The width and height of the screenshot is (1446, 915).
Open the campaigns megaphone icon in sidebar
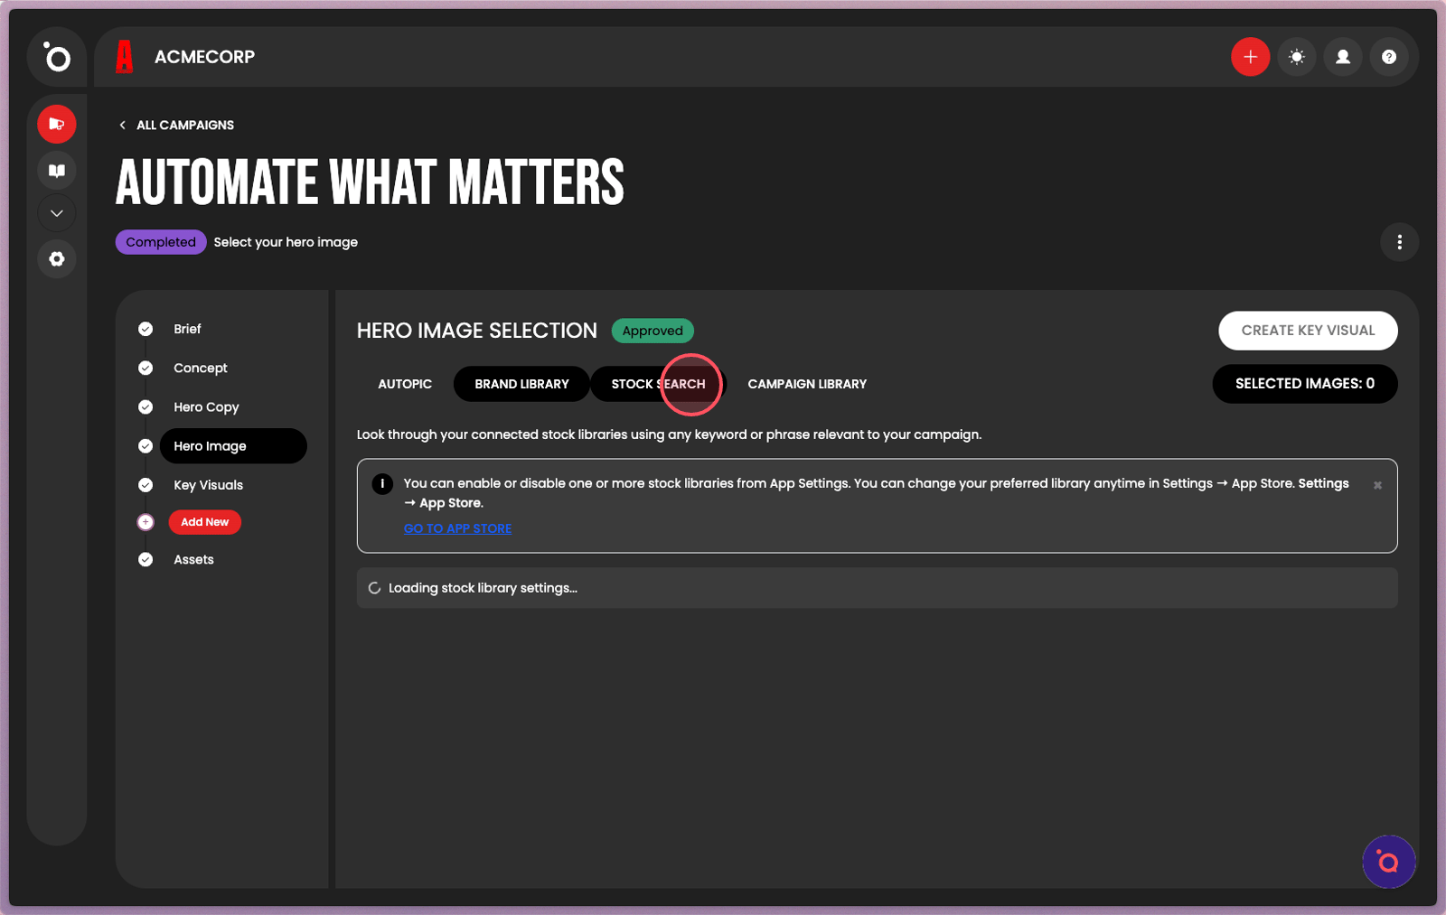(57, 124)
